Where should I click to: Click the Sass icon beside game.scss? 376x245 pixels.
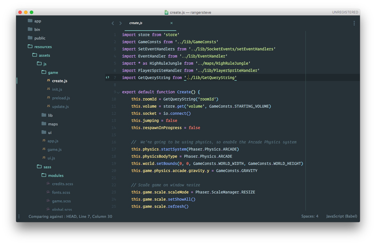[x=48, y=201]
